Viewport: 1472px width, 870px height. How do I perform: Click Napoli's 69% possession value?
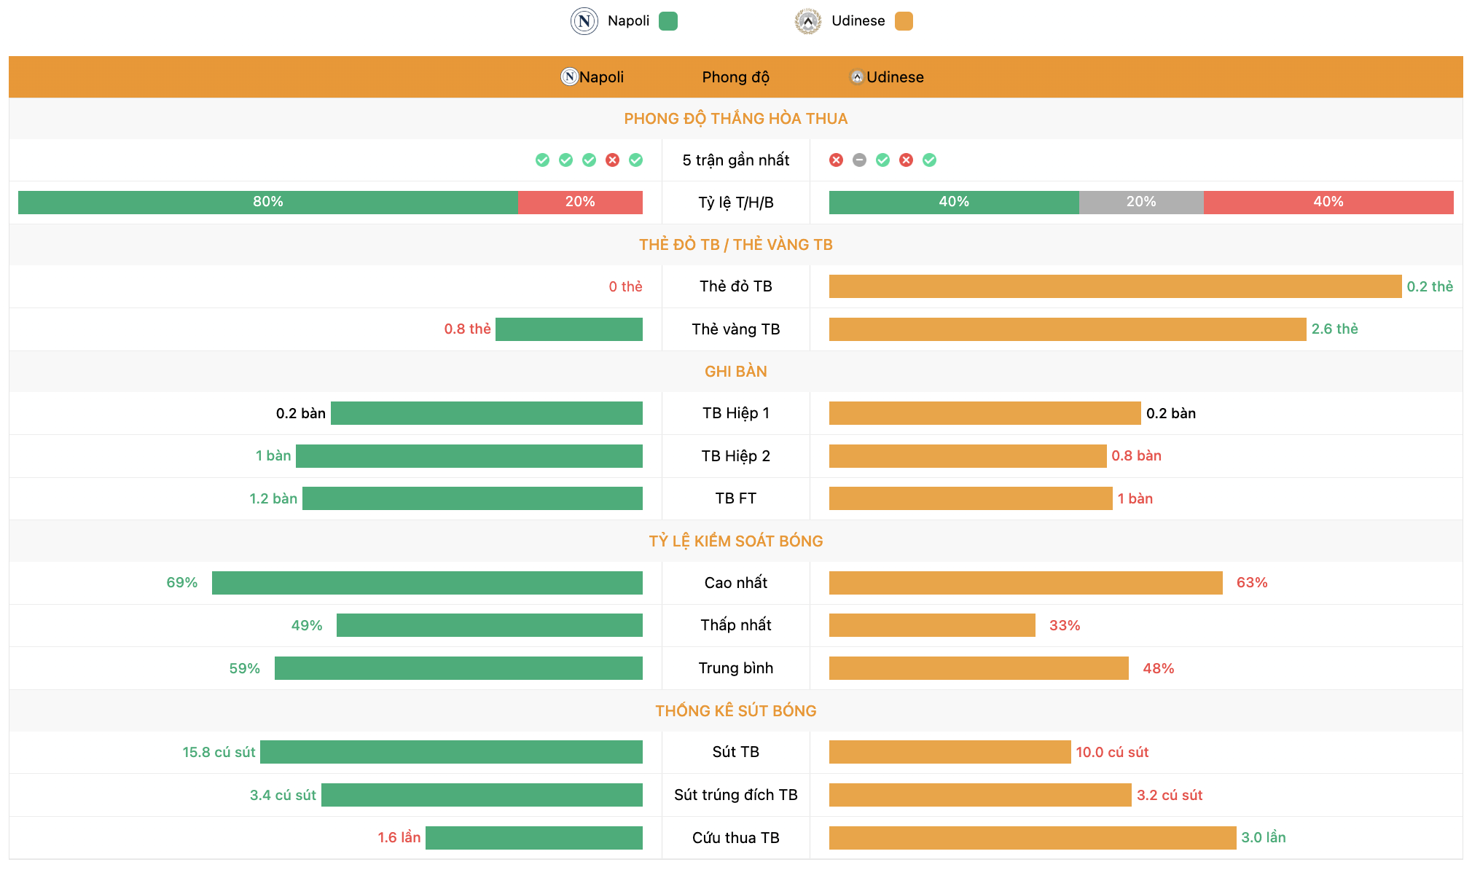tap(181, 583)
